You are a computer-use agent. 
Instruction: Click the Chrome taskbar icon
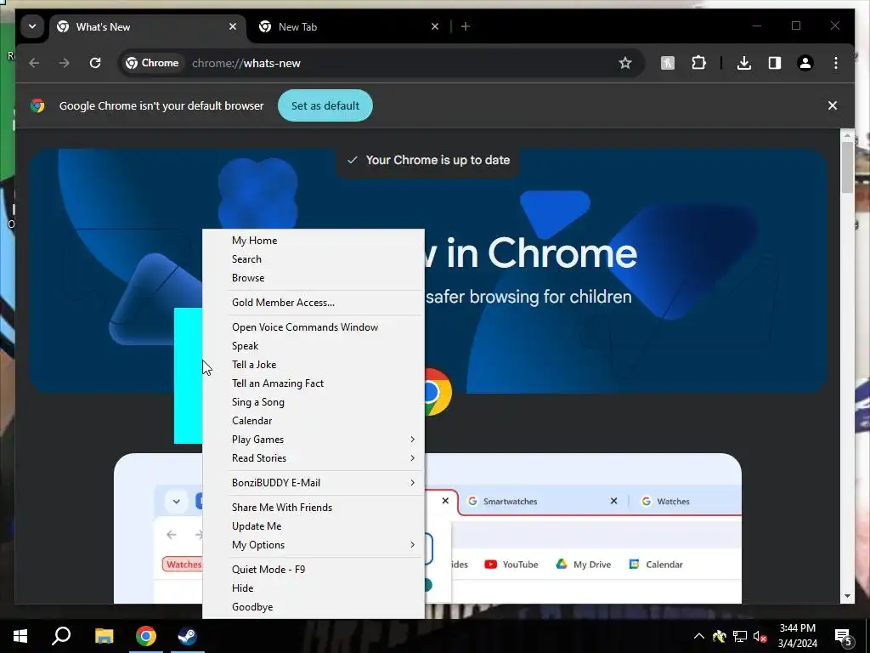tap(146, 636)
